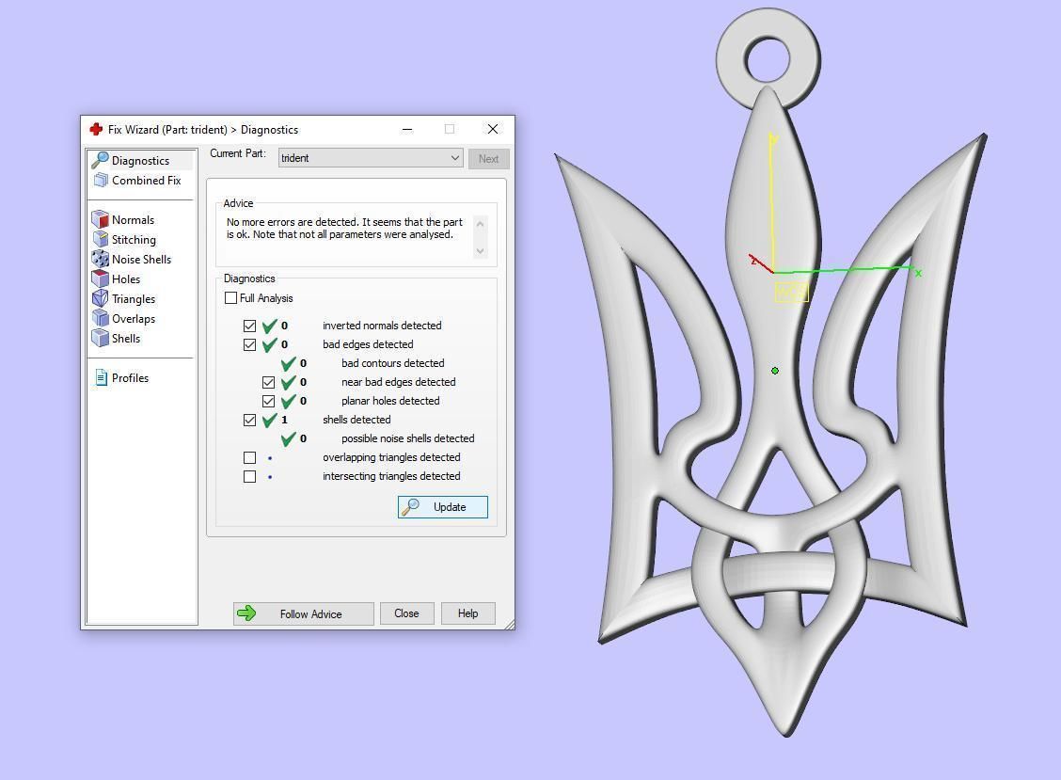1061x780 pixels.
Task: Click the Stitching icon
Action: pyautogui.click(x=100, y=239)
